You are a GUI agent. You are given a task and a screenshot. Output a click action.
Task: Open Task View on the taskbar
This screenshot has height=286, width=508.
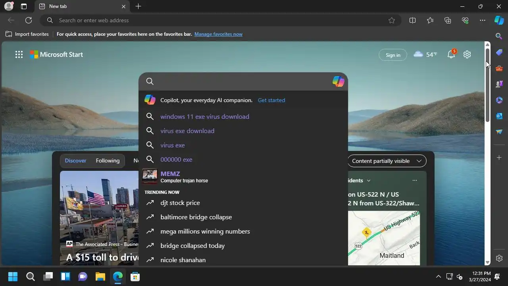(48, 276)
